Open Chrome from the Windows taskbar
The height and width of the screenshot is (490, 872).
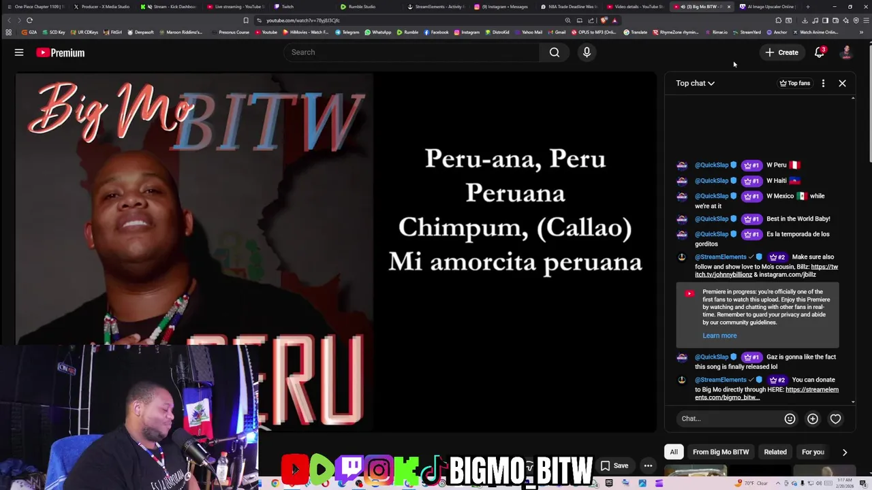(x=275, y=483)
